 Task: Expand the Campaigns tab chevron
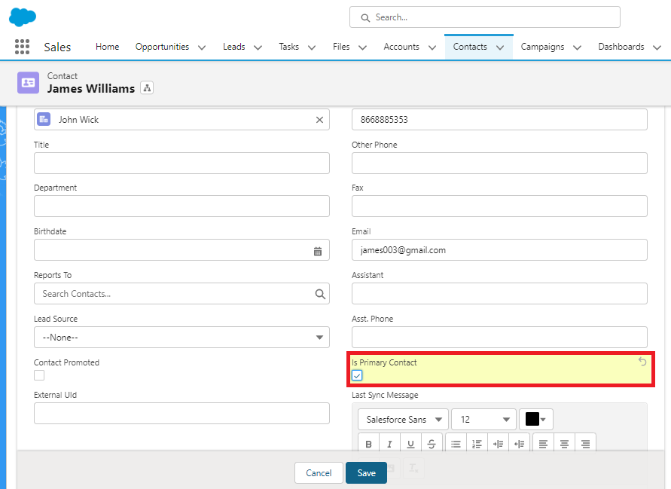577,47
